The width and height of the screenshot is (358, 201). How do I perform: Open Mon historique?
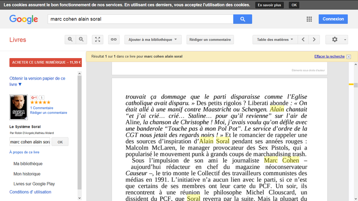[27, 174]
